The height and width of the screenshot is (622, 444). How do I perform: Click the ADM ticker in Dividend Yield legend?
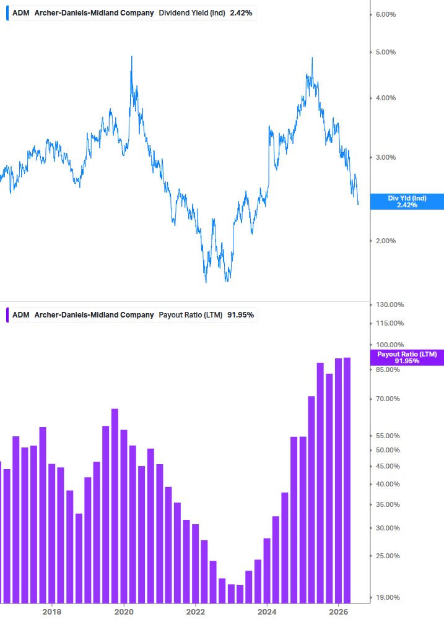(20, 13)
